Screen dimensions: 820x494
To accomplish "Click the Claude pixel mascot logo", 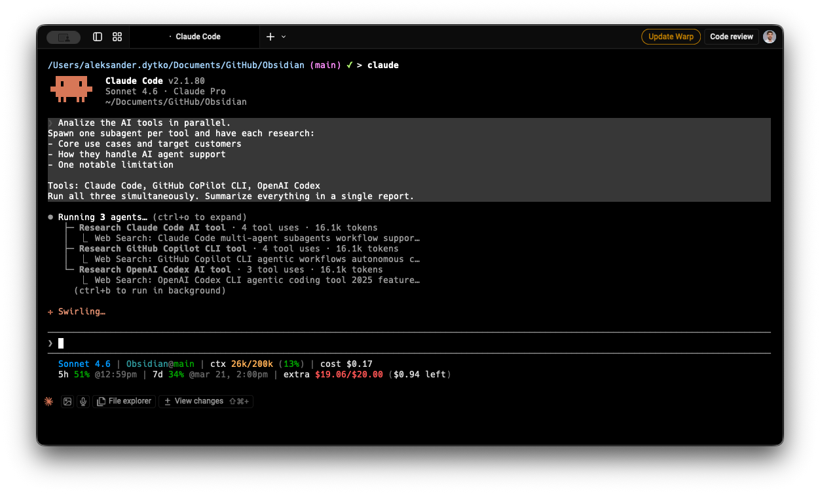I will pyautogui.click(x=71, y=89).
